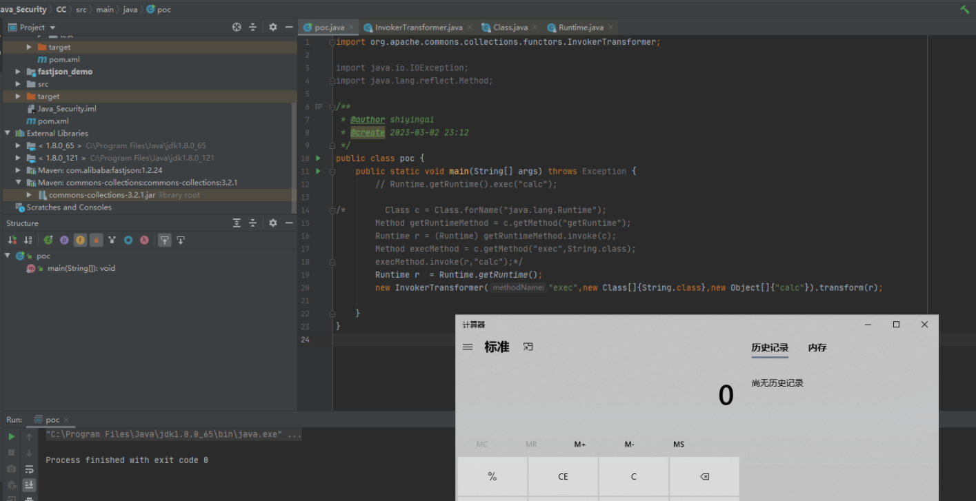Toggle Soft-Wrap in Run console
The height and width of the screenshot is (501, 976).
pyautogui.click(x=29, y=469)
